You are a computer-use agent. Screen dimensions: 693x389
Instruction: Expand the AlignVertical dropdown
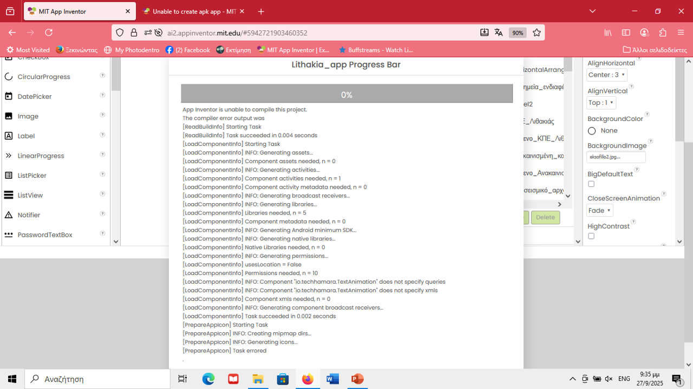[x=602, y=103]
